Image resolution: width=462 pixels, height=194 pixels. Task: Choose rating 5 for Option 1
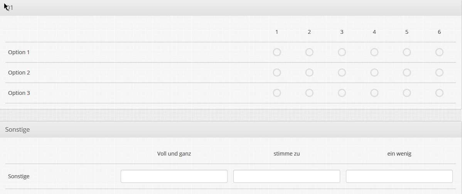click(407, 52)
